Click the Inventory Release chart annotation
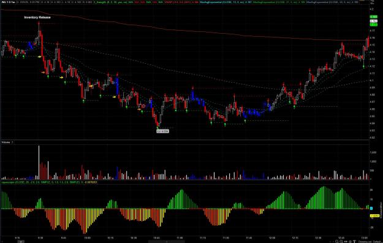The height and width of the screenshot is (243, 383). [x=37, y=17]
